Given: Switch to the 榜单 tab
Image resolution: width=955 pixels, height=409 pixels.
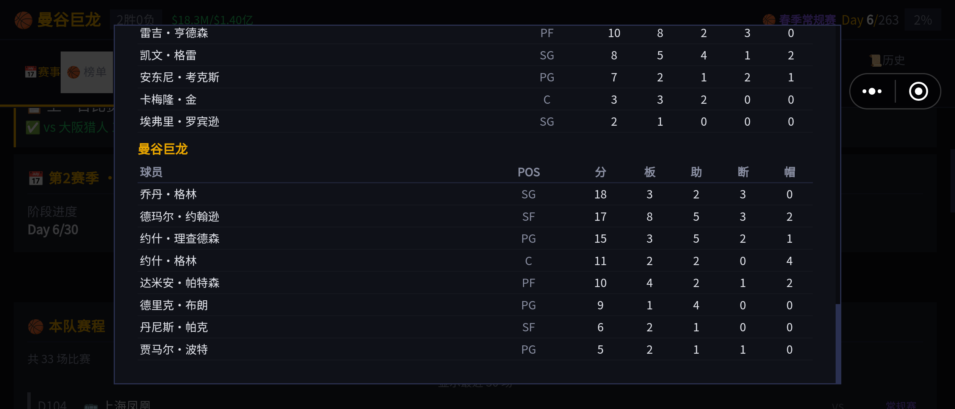Looking at the screenshot, I should tap(87, 72).
